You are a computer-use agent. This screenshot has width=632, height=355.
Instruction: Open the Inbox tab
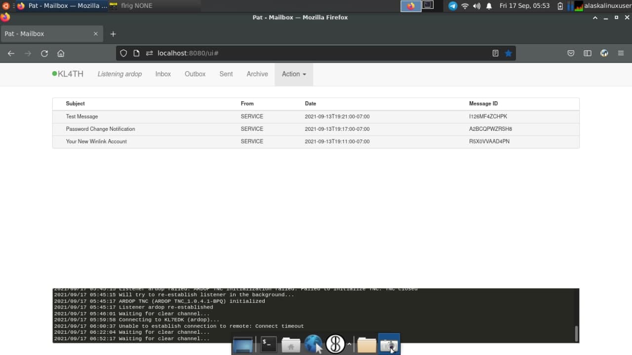[x=163, y=74]
